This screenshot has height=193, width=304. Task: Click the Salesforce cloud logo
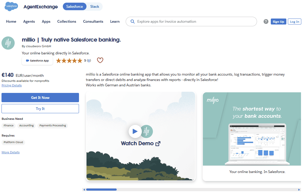pos(11,6)
